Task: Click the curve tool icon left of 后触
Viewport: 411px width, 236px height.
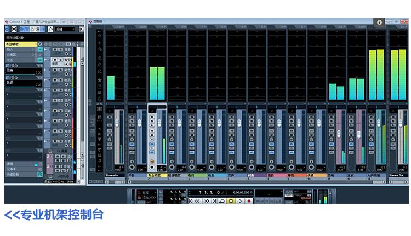Action: [50, 29]
